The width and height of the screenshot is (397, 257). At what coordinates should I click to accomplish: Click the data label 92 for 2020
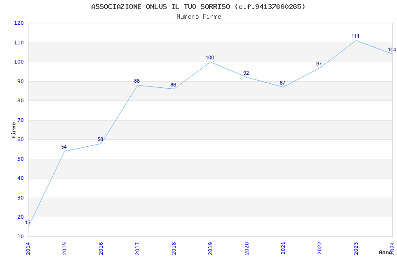(x=246, y=73)
